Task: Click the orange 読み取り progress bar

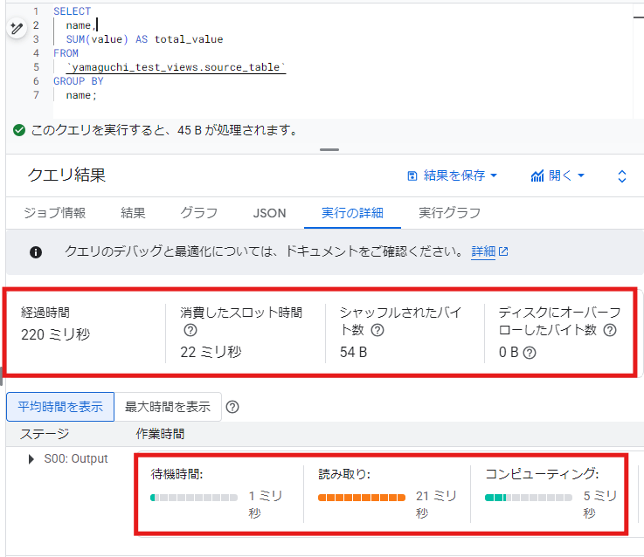Action: pyautogui.click(x=362, y=498)
